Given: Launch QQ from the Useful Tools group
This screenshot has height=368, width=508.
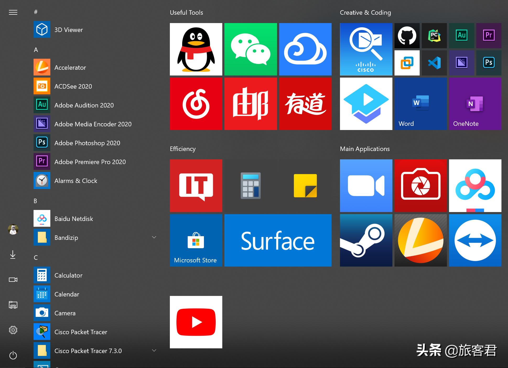Looking at the screenshot, I should click(196, 49).
